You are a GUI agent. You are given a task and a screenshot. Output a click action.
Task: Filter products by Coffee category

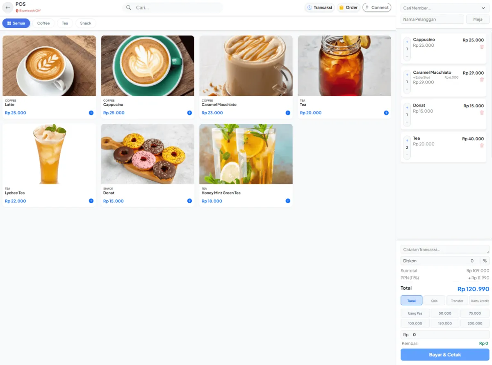tap(43, 23)
